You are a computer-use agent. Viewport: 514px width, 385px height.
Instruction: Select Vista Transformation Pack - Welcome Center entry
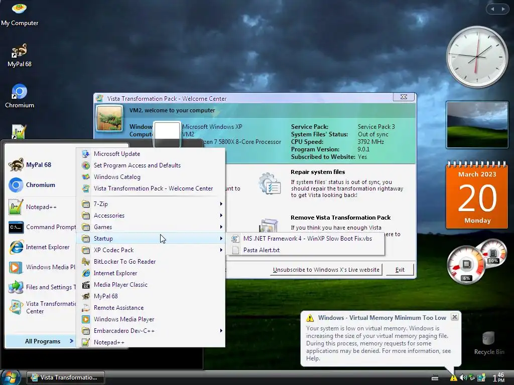pyautogui.click(x=151, y=188)
